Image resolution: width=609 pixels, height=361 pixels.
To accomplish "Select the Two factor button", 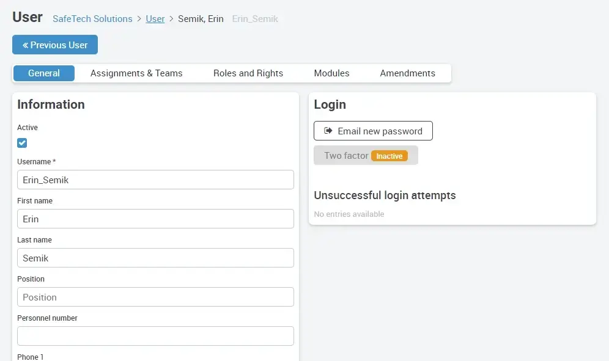I will [x=365, y=155].
